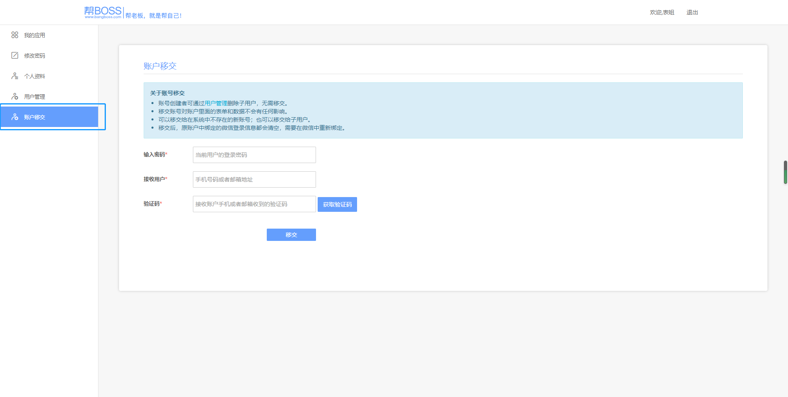The height and width of the screenshot is (397, 788).
Task: Select the 账户移交 sidebar label
Action: pyautogui.click(x=34, y=117)
